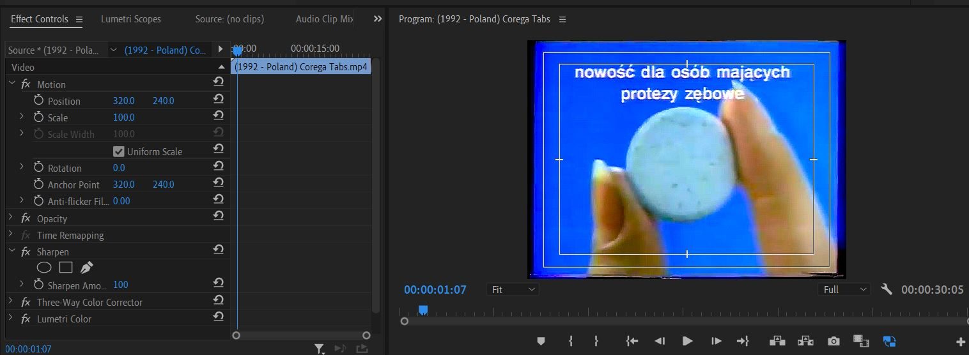
Task: Toggle Rotation animation stopwatch
Action: click(38, 167)
